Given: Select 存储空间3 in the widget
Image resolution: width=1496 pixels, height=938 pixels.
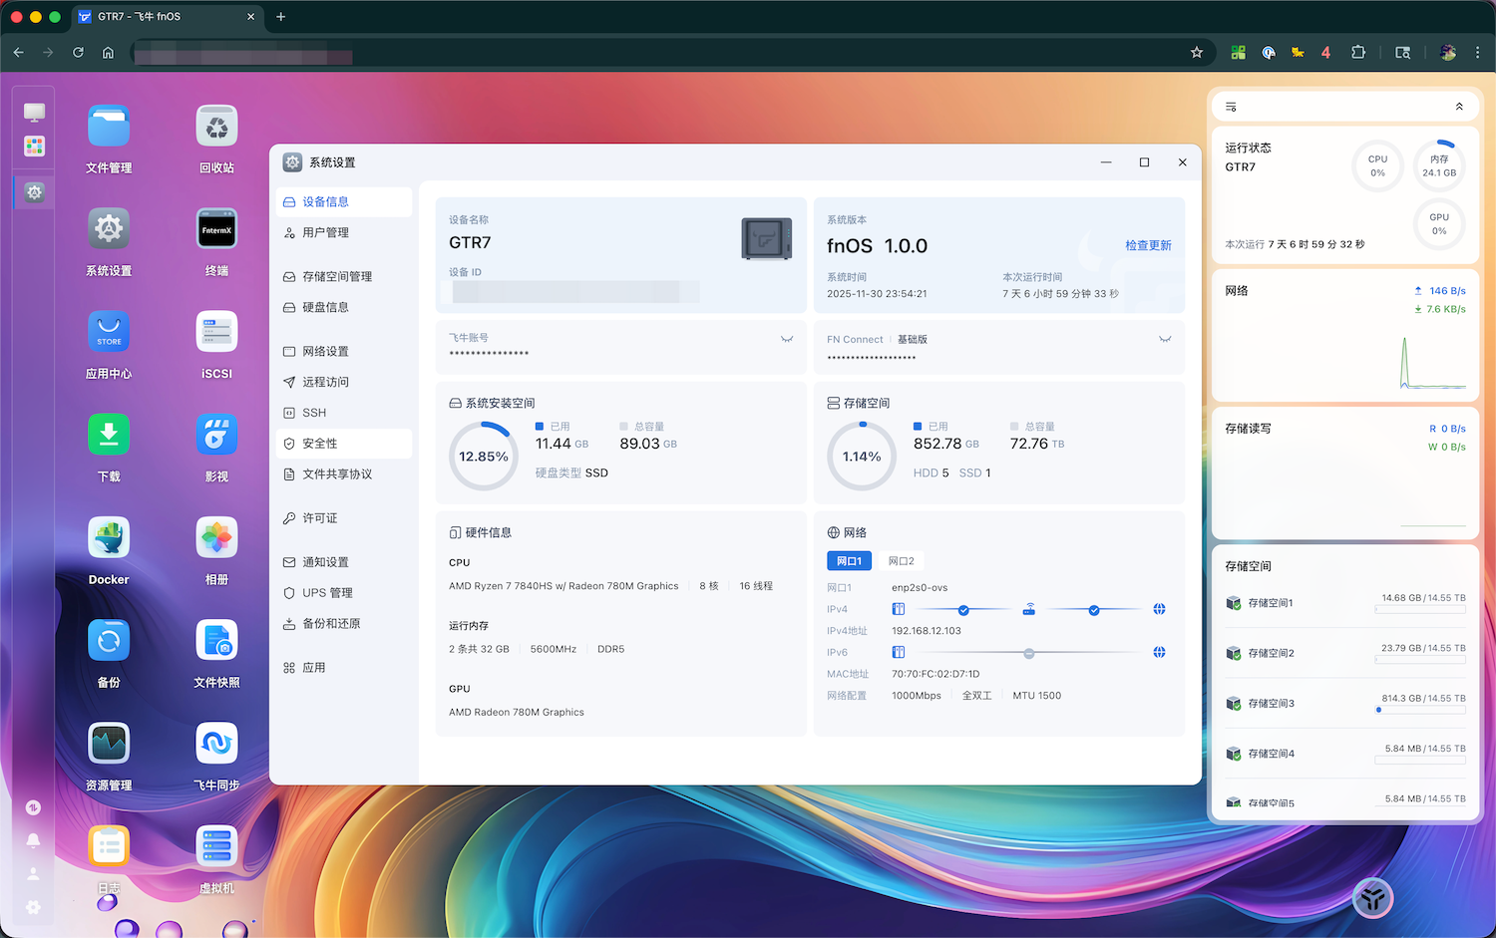Looking at the screenshot, I should (x=1345, y=704).
